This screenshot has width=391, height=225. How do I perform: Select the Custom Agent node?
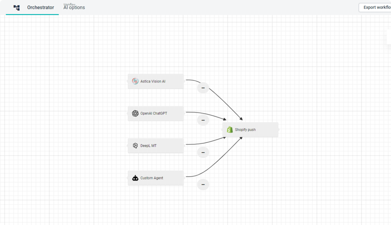point(156,178)
